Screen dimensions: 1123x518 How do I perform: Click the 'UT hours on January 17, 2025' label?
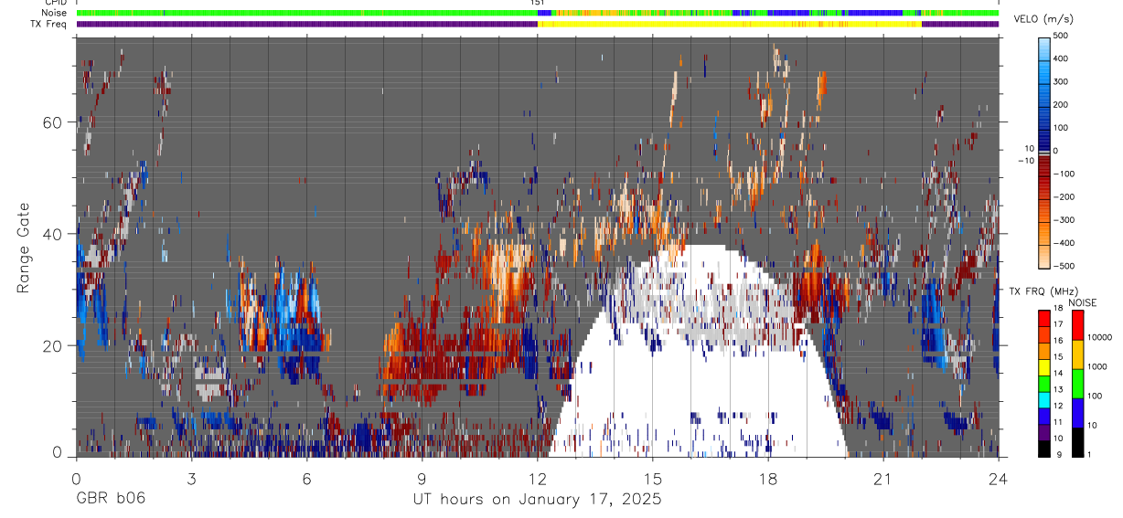[x=536, y=500]
